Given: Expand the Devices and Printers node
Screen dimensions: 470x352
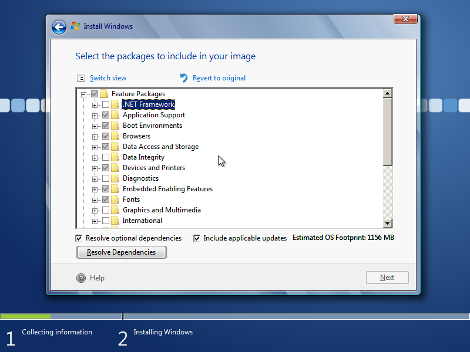Looking at the screenshot, I should (95, 168).
